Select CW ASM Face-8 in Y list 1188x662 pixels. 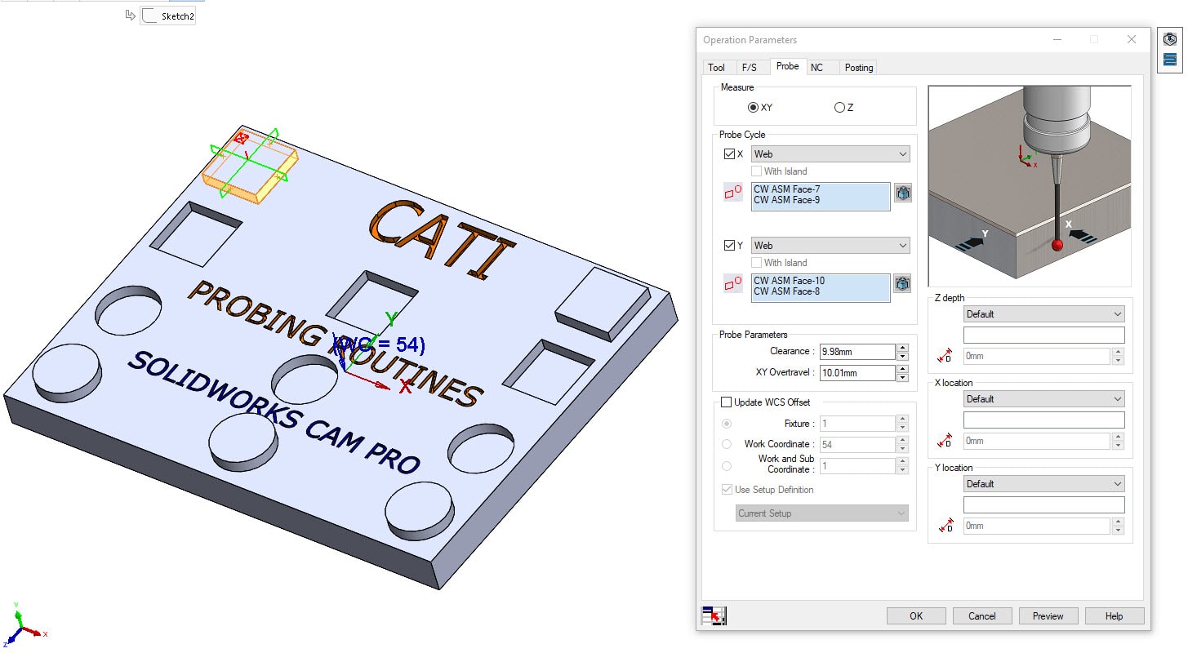pyautogui.click(x=786, y=291)
